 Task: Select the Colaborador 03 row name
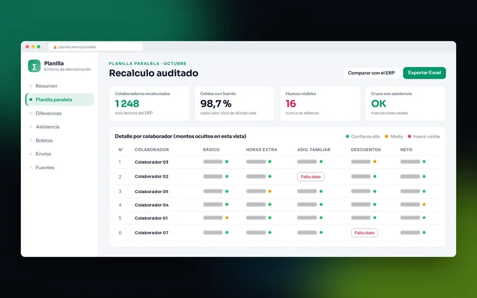click(x=151, y=162)
